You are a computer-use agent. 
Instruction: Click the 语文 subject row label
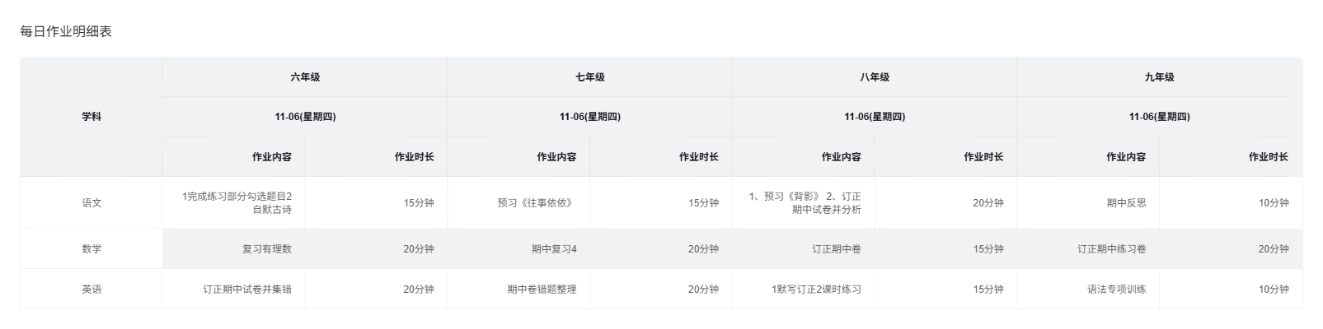click(91, 203)
